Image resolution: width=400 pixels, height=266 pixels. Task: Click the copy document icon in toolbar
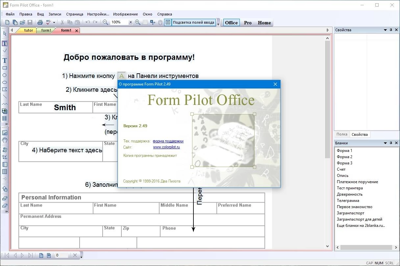coord(15,22)
